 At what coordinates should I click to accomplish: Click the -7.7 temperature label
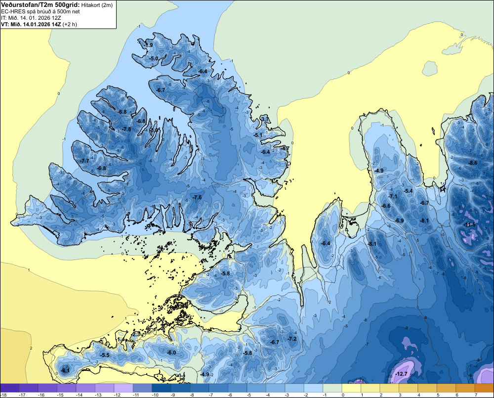click(x=85, y=161)
